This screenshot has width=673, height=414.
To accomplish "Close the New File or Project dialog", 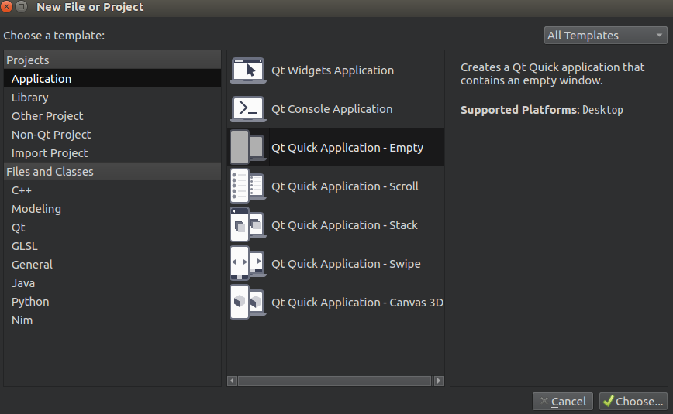I will coord(7,7).
